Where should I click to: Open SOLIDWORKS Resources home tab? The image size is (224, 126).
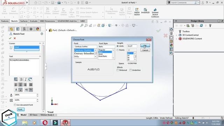pyautogui.click(x=171, y=29)
